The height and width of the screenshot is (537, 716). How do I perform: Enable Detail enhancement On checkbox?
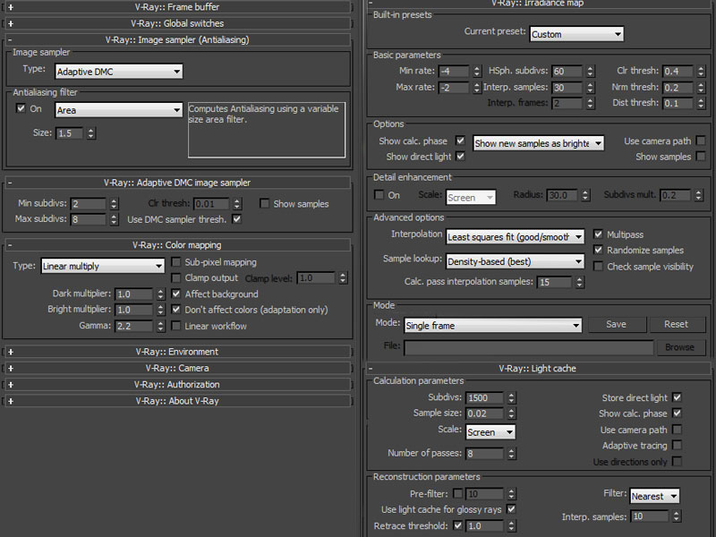(x=379, y=195)
